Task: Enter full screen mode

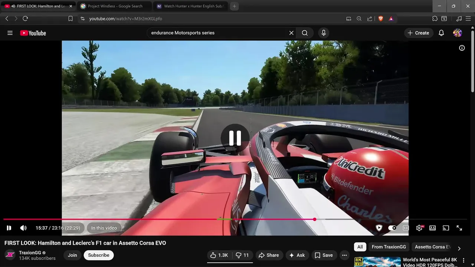Action: tap(459, 228)
